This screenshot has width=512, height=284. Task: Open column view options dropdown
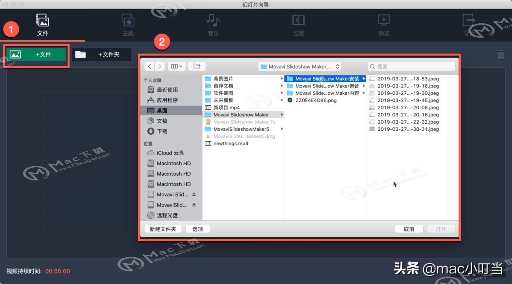tap(177, 66)
